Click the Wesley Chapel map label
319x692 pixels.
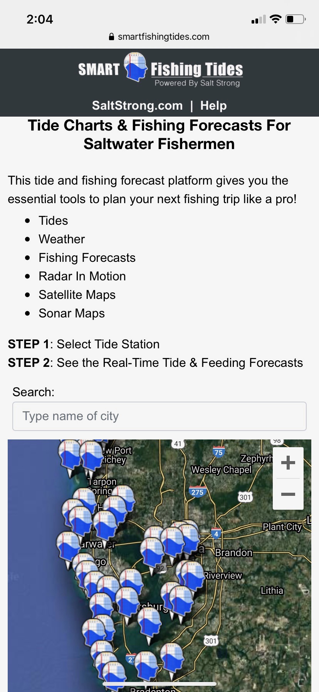(x=221, y=470)
